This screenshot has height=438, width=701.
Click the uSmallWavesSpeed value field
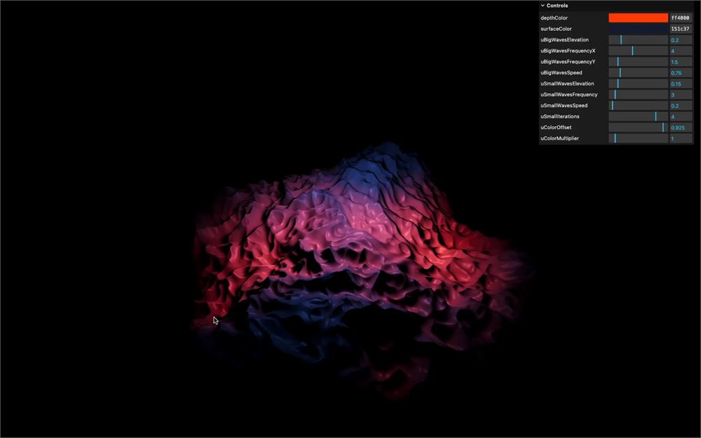(x=681, y=106)
